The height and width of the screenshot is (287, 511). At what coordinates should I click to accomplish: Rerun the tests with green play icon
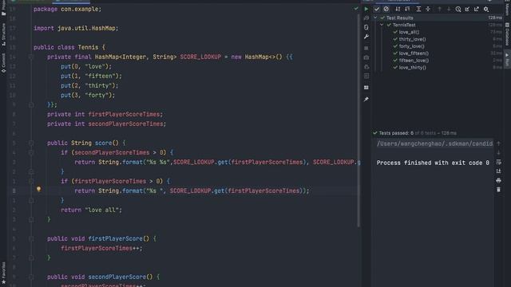tap(366, 9)
